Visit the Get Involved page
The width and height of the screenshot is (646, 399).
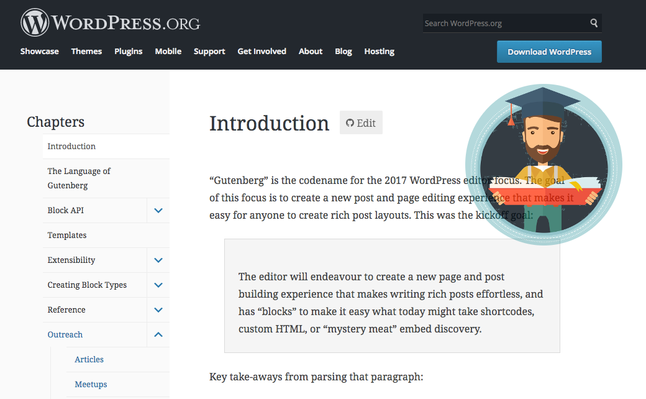point(262,52)
